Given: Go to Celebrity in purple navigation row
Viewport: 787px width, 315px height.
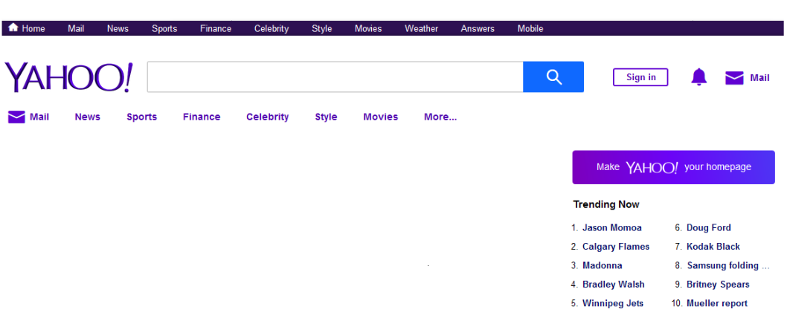Looking at the screenshot, I should 267,117.
